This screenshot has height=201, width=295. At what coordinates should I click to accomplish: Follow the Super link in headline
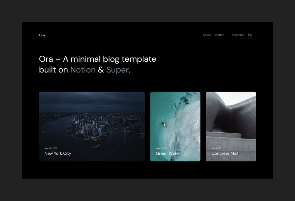pyautogui.click(x=117, y=70)
